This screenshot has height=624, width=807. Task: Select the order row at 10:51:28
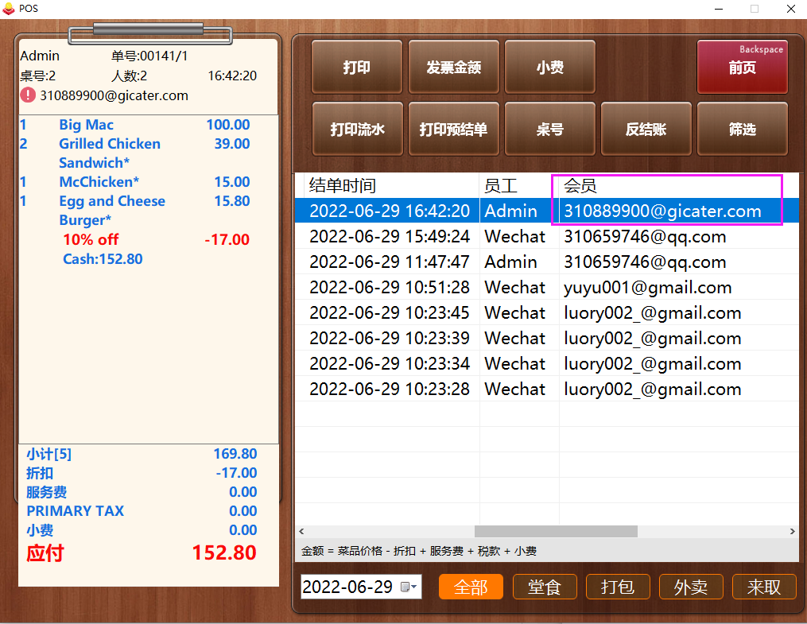pyautogui.click(x=547, y=287)
